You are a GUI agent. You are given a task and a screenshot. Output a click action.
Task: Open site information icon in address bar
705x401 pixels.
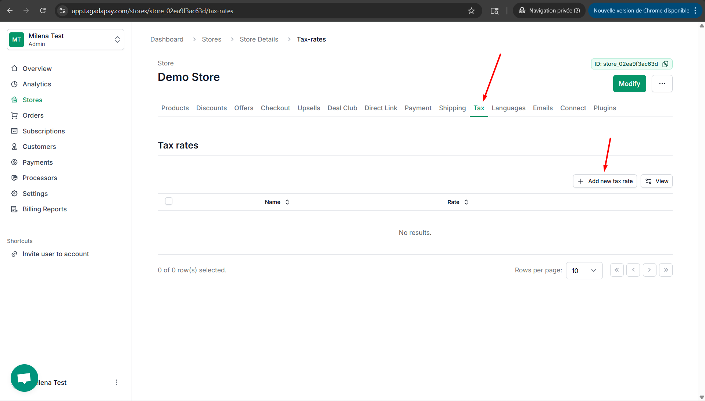62,11
